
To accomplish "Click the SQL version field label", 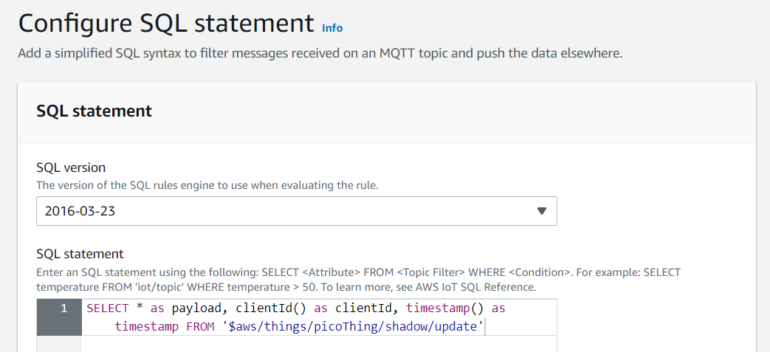I will [71, 168].
